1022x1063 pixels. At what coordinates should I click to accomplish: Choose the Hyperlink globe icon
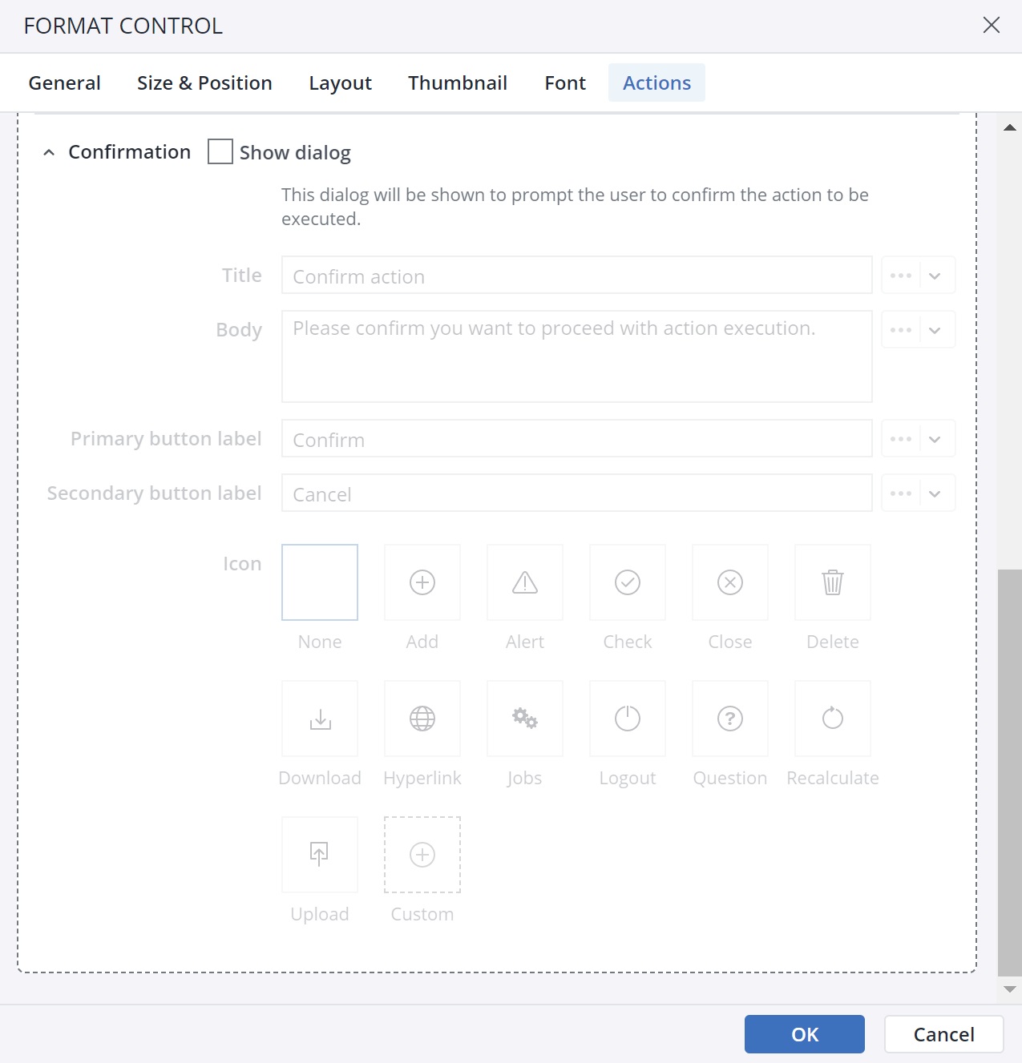click(x=422, y=719)
